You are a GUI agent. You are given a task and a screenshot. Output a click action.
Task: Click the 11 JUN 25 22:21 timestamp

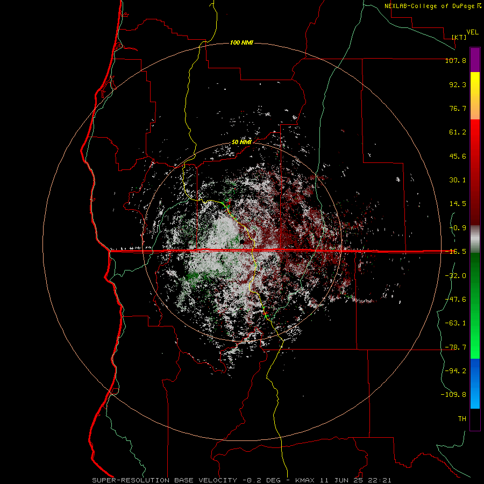tap(356, 480)
